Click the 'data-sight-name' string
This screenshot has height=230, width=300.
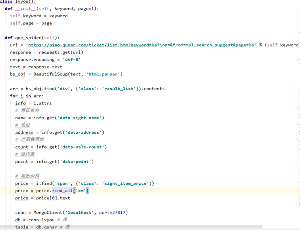click(80, 118)
